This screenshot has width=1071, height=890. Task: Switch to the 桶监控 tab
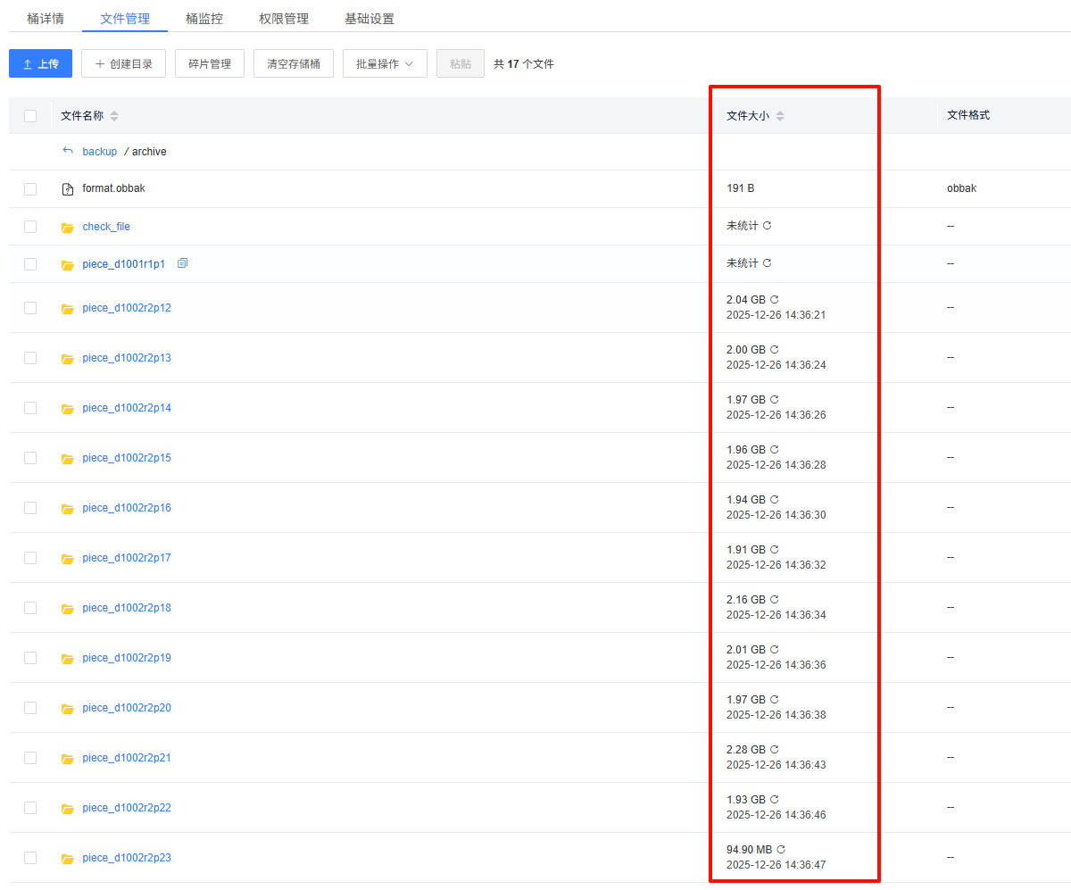click(204, 19)
